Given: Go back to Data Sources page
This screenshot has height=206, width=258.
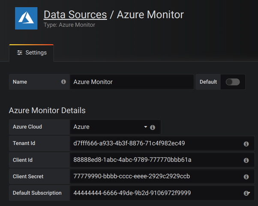Looking at the screenshot, I should click(75, 15).
